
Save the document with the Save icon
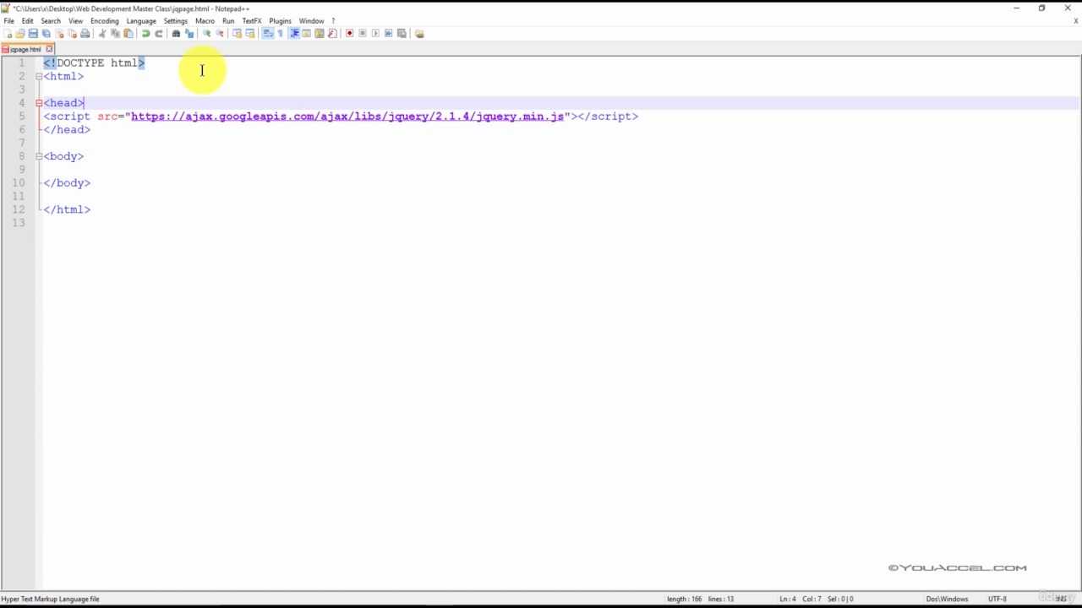coord(33,34)
